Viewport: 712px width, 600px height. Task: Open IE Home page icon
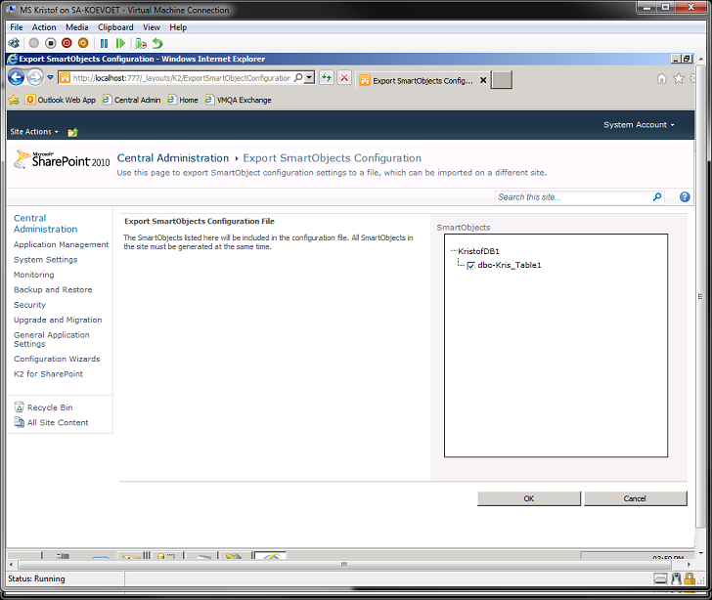click(x=661, y=79)
